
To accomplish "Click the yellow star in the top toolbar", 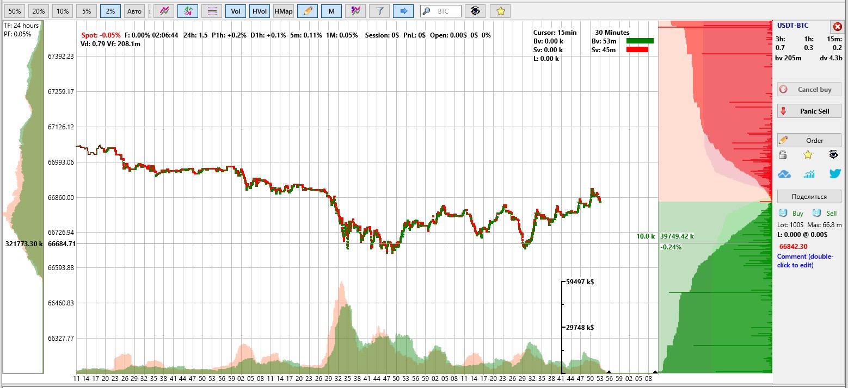I will pos(500,11).
